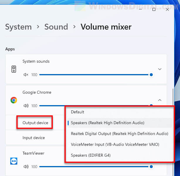This screenshot has width=180, height=176.
Task: Click the Google Chrome app icon
Action: 14,100
